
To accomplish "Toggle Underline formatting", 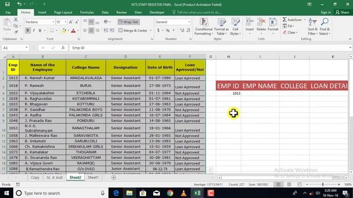I will [40, 30].
